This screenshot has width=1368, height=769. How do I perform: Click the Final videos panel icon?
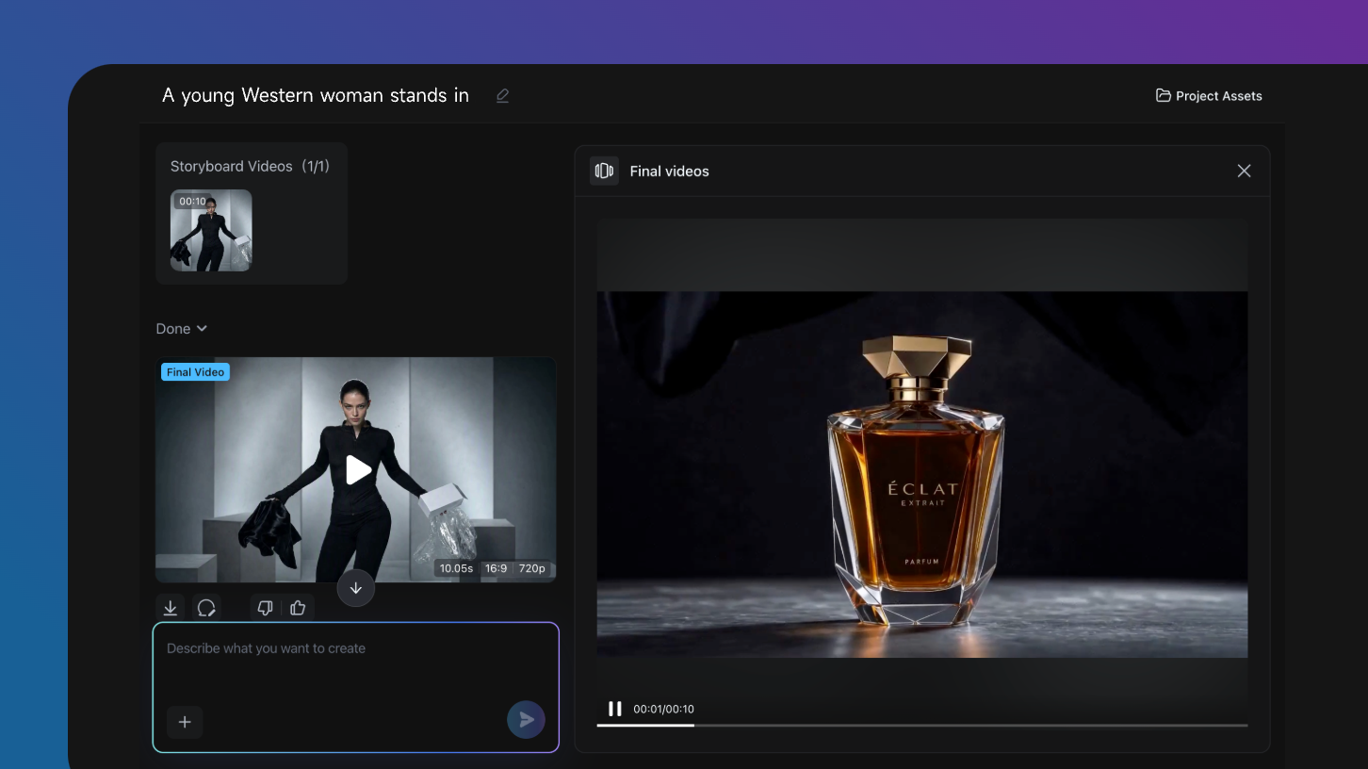click(604, 171)
